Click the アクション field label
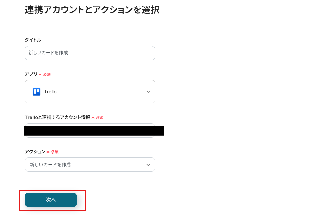Image resolution: width=318 pixels, height=215 pixels. pyautogui.click(x=35, y=152)
